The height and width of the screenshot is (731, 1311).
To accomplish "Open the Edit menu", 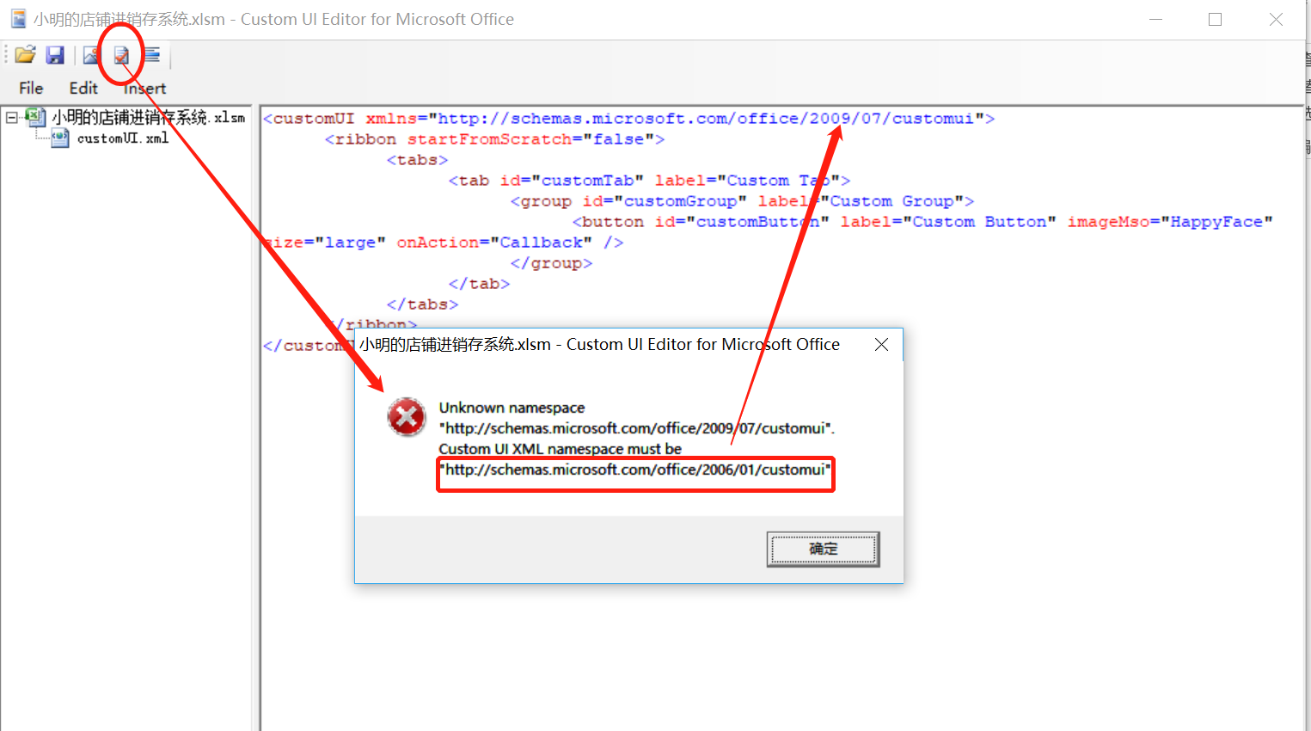I will (x=83, y=88).
